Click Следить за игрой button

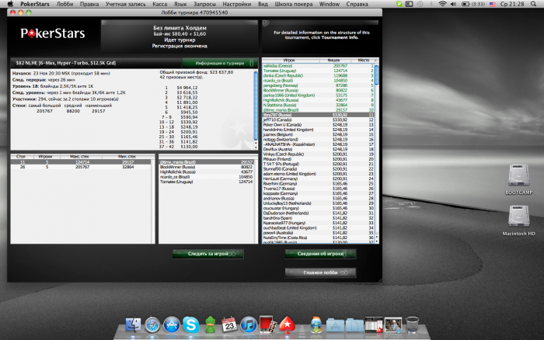(207, 254)
